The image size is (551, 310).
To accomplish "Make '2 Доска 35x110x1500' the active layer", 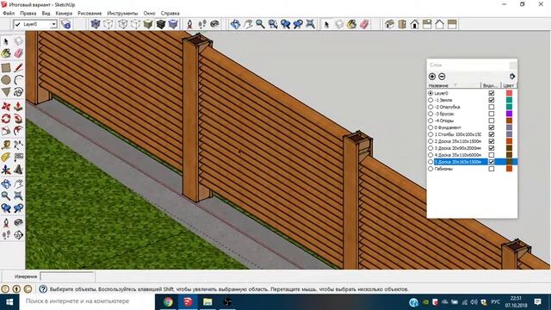I will [x=430, y=141].
